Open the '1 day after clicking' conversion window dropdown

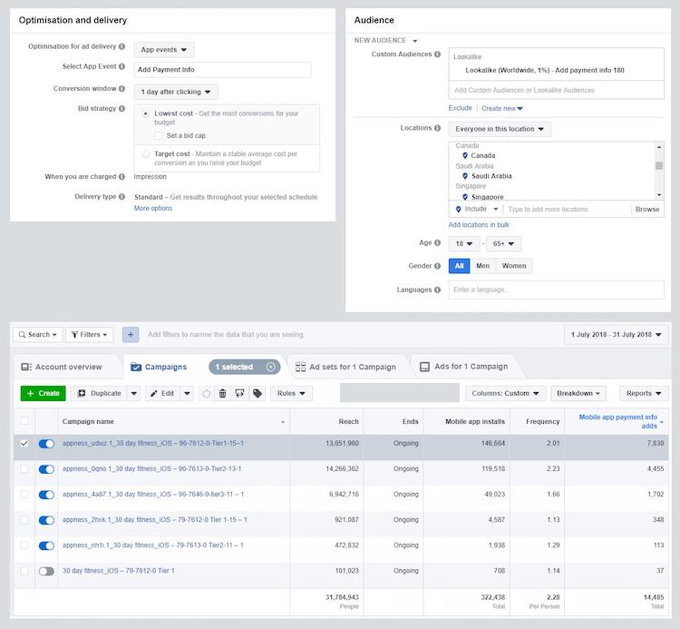coord(176,92)
